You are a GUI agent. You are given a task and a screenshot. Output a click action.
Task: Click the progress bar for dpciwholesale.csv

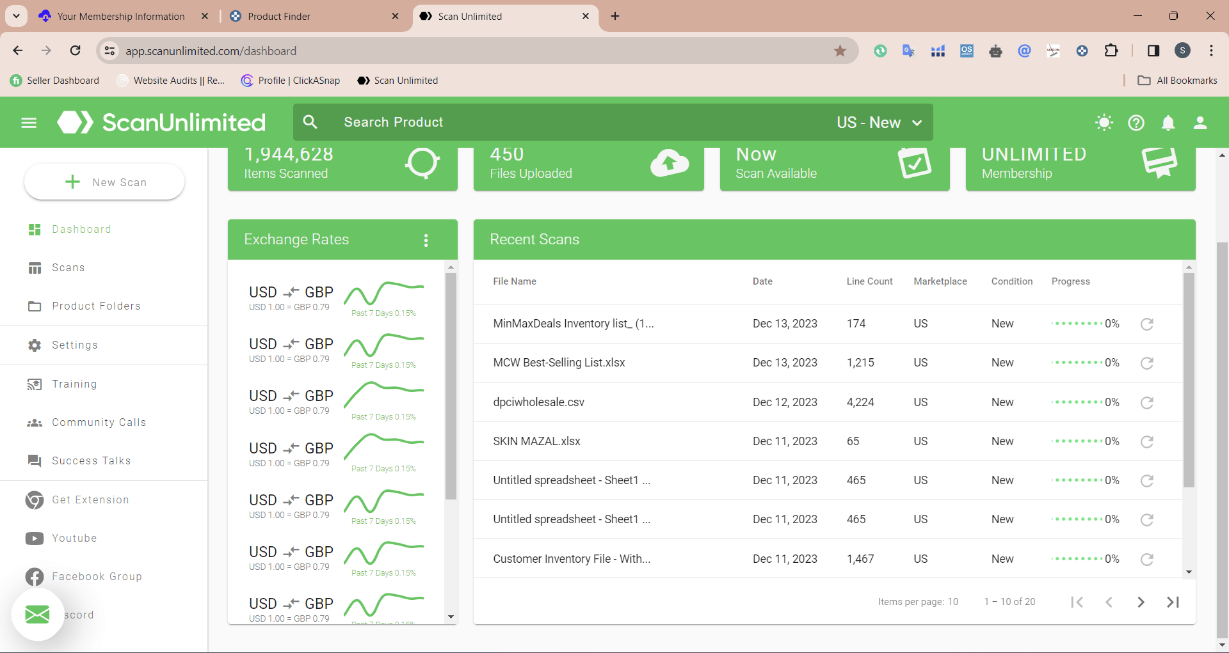coord(1077,402)
